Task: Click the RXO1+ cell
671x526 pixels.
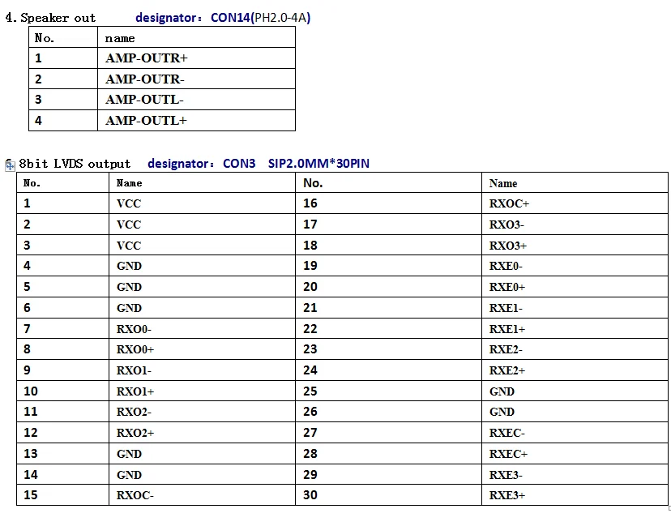Action: (x=202, y=391)
